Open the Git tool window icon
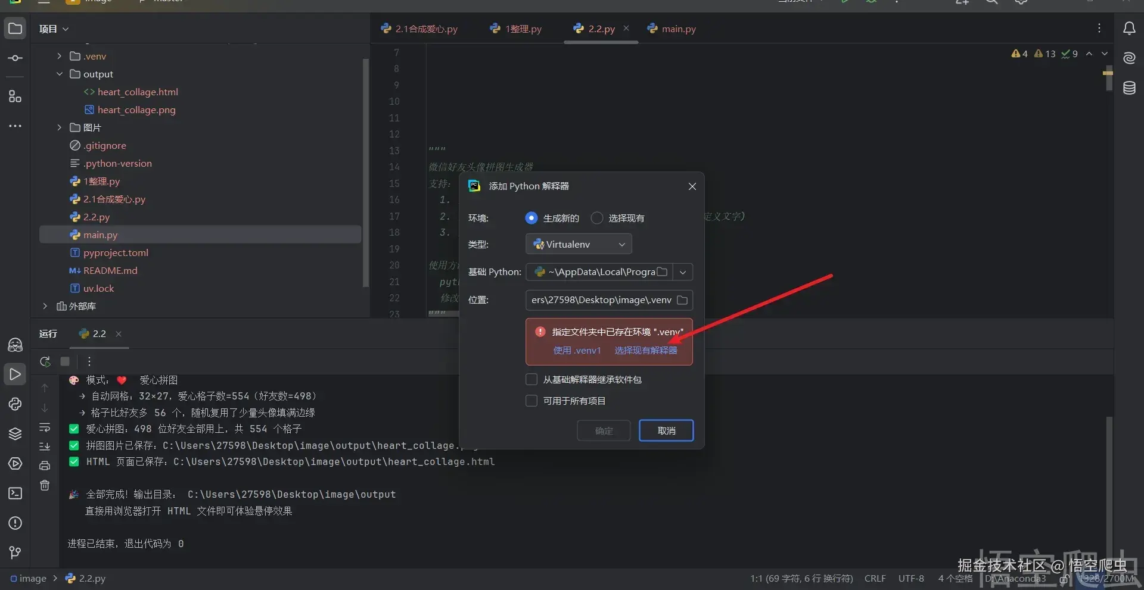The image size is (1144, 590). click(x=15, y=553)
